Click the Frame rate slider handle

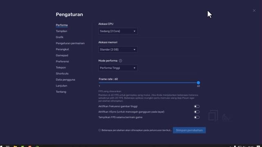click(x=198, y=82)
